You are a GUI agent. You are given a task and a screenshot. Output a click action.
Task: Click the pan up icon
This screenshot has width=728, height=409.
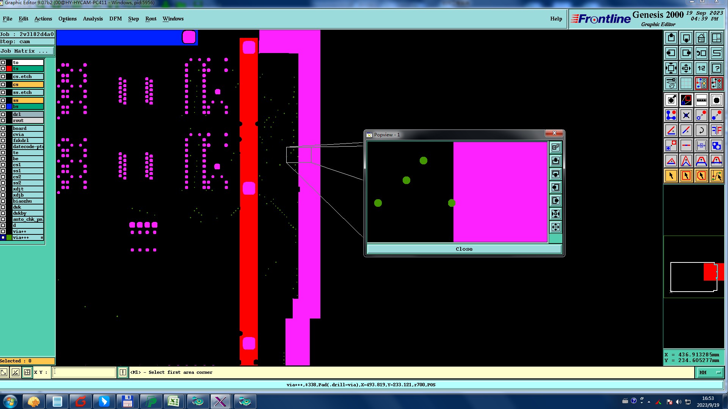pyautogui.click(x=671, y=38)
